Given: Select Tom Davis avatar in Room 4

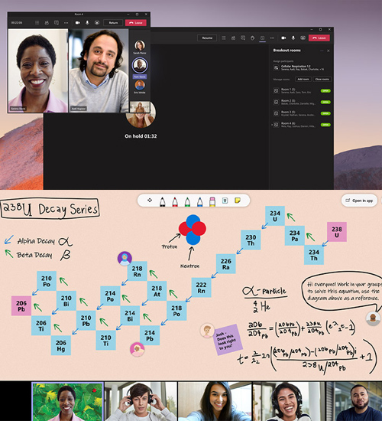Looking at the screenshot, I should (140, 65).
